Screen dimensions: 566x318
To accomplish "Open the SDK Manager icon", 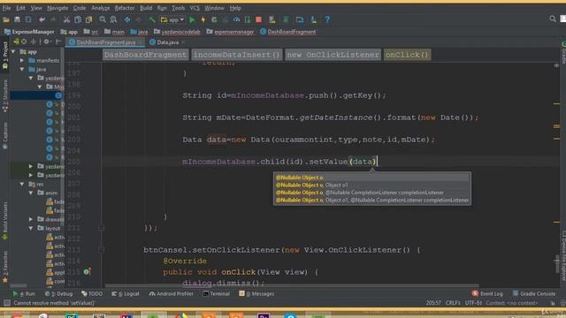I will click(313, 19).
